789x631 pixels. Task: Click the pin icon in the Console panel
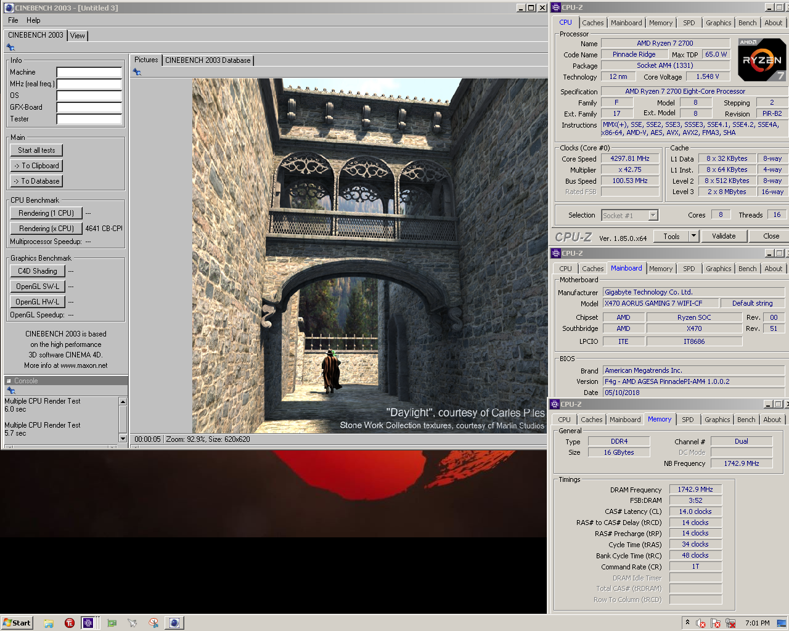10,391
